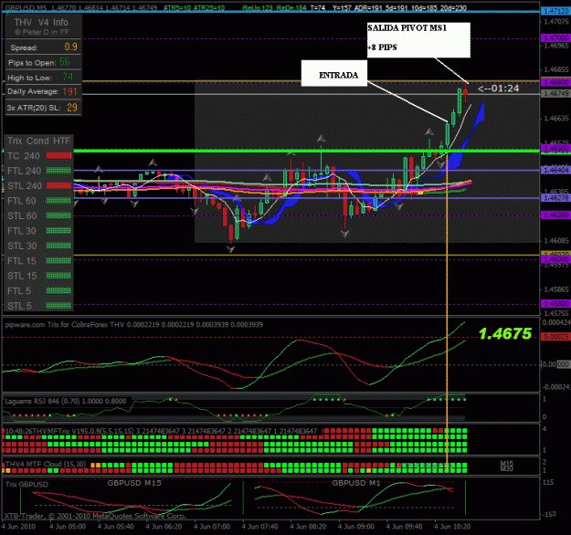The image size is (571, 535).
Task: Click the Pips to Open value 56
Action: 65,62
